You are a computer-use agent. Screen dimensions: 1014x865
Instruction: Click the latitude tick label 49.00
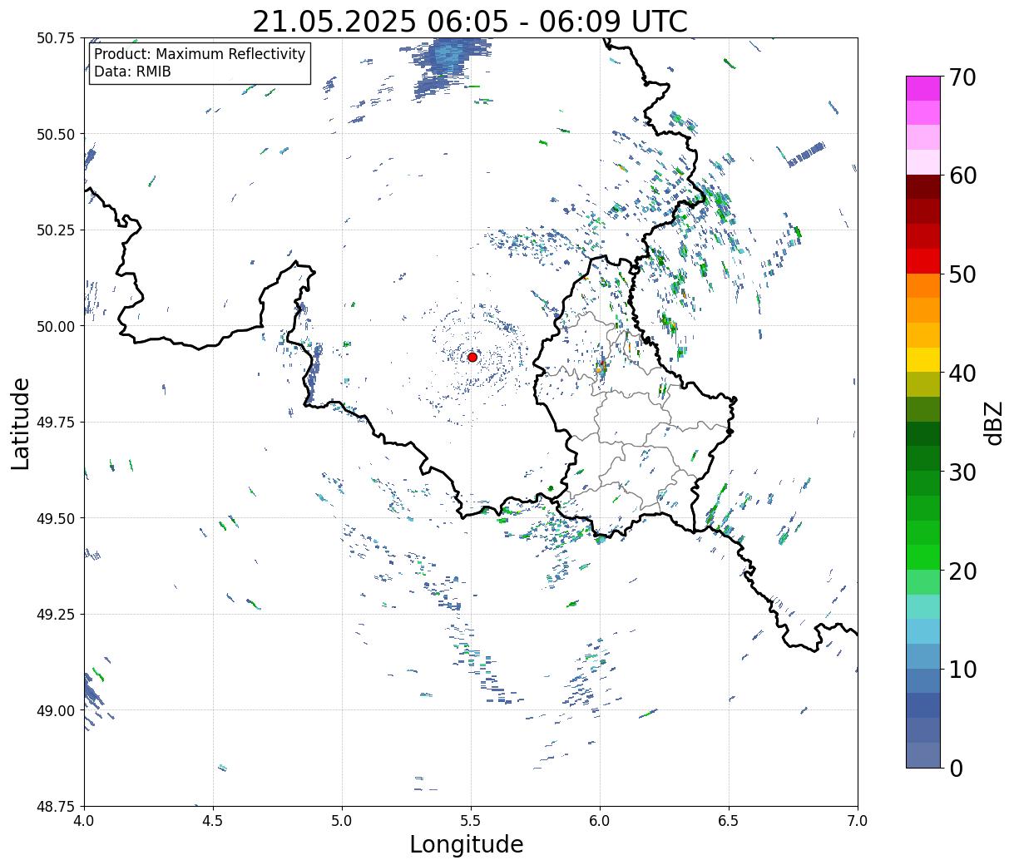point(56,710)
